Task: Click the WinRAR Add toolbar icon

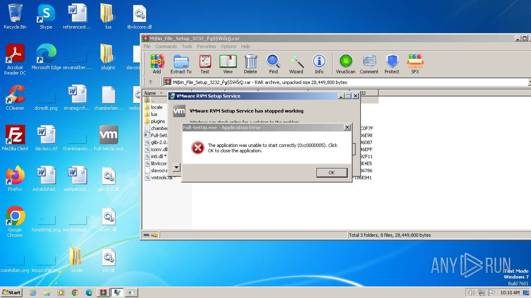Action: (x=157, y=64)
